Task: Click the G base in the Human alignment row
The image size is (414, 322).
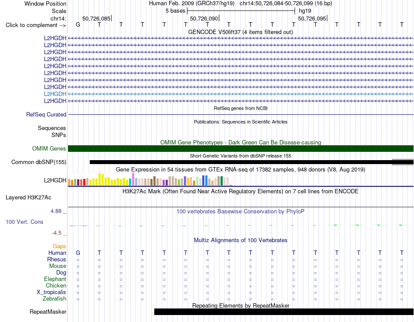Action: click(x=78, y=253)
